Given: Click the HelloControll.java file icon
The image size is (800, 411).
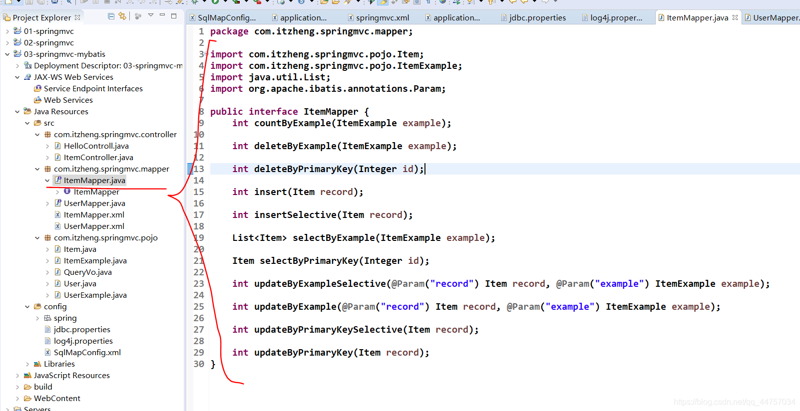Looking at the screenshot, I should [57, 146].
